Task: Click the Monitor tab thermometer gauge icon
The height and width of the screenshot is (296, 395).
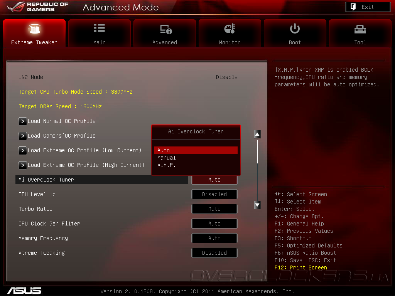Action: (x=230, y=29)
